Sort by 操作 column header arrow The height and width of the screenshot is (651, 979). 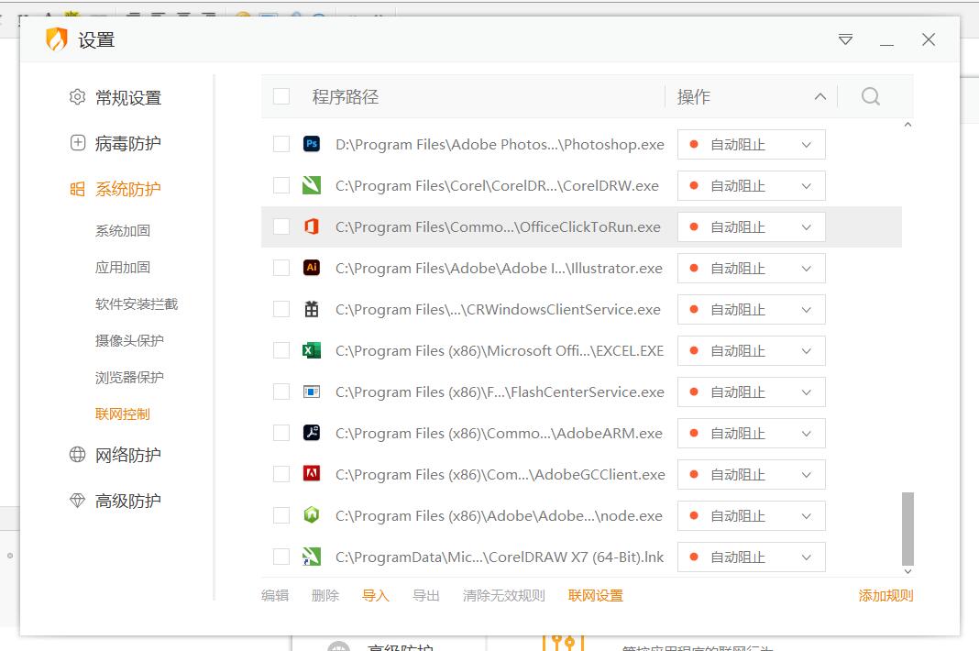pos(819,96)
